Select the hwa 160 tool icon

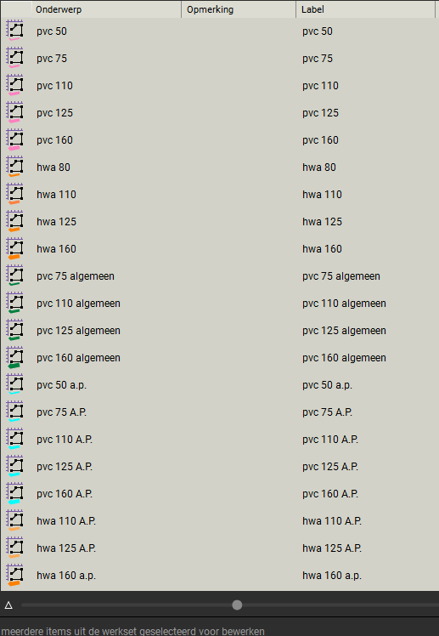15,248
